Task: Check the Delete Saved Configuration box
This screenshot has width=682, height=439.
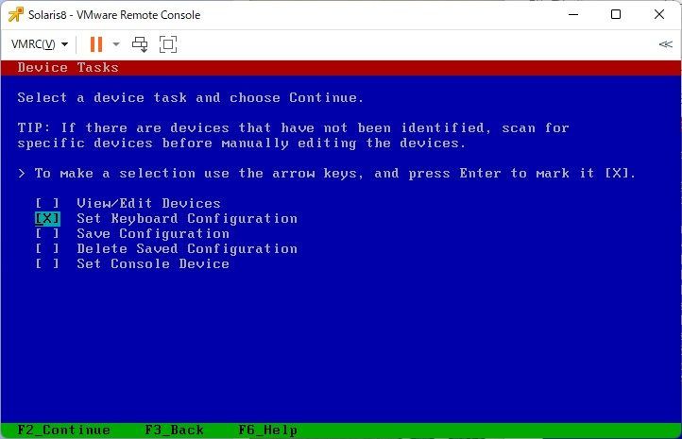Action: tap(47, 248)
